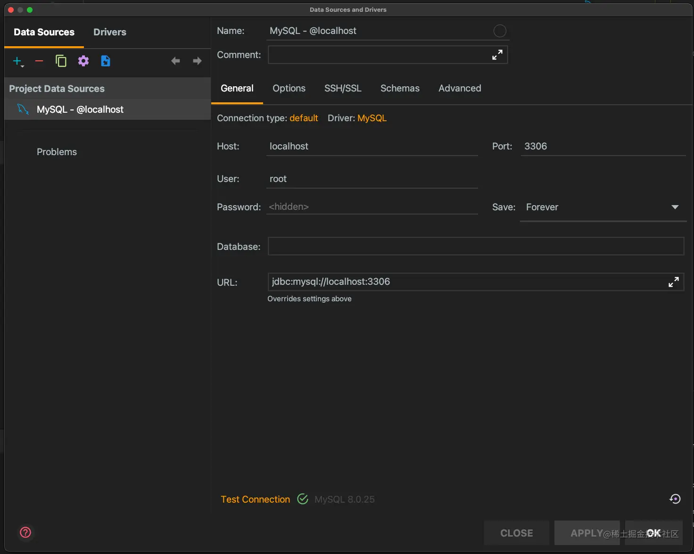The image size is (694, 554).
Task: Expand the URL field
Action: [674, 282]
